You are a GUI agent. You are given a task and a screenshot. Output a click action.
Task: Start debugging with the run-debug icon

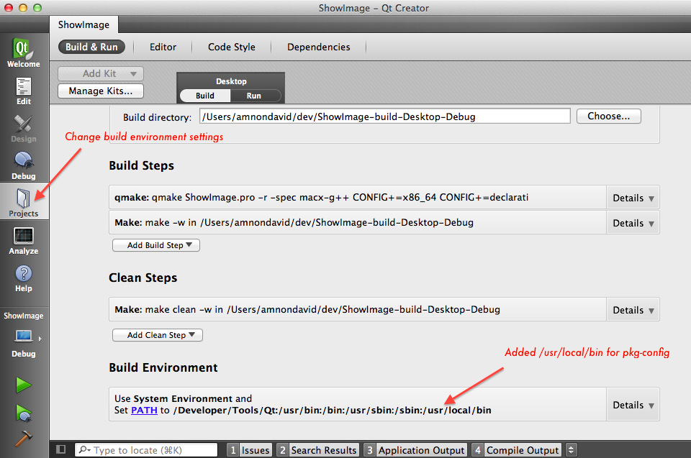click(23, 413)
